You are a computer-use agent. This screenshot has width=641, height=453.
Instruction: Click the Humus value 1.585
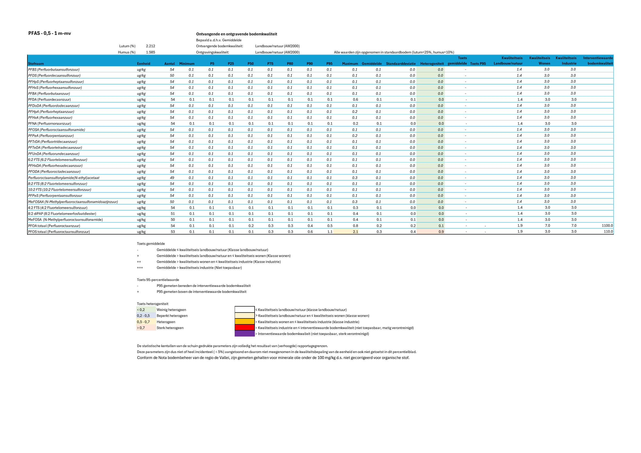point(150,52)
